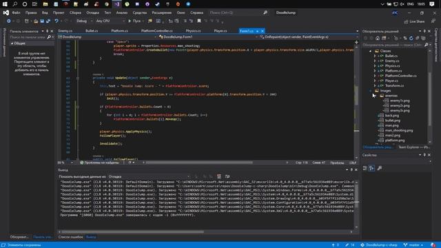Click the Open File folder toolbar icon
This screenshot has width=441, height=248.
point(36,21)
